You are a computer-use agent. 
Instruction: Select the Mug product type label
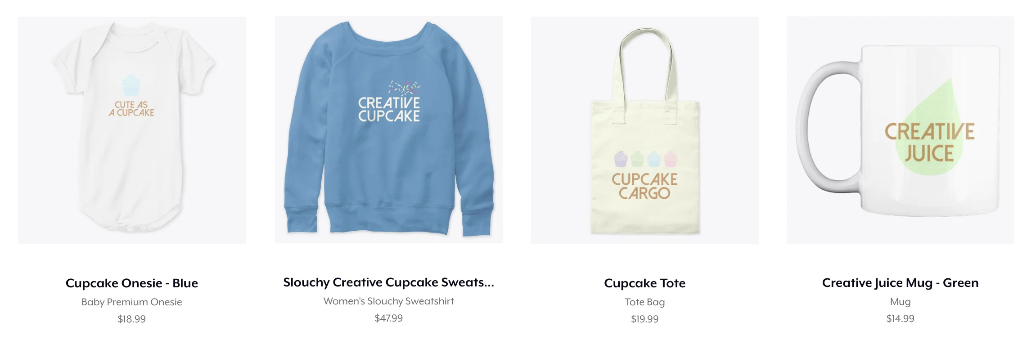[901, 302]
